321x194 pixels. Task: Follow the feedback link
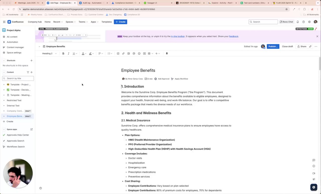(233, 36)
